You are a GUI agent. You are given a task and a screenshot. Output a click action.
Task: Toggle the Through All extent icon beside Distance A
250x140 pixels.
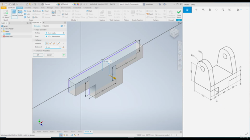point(63,47)
